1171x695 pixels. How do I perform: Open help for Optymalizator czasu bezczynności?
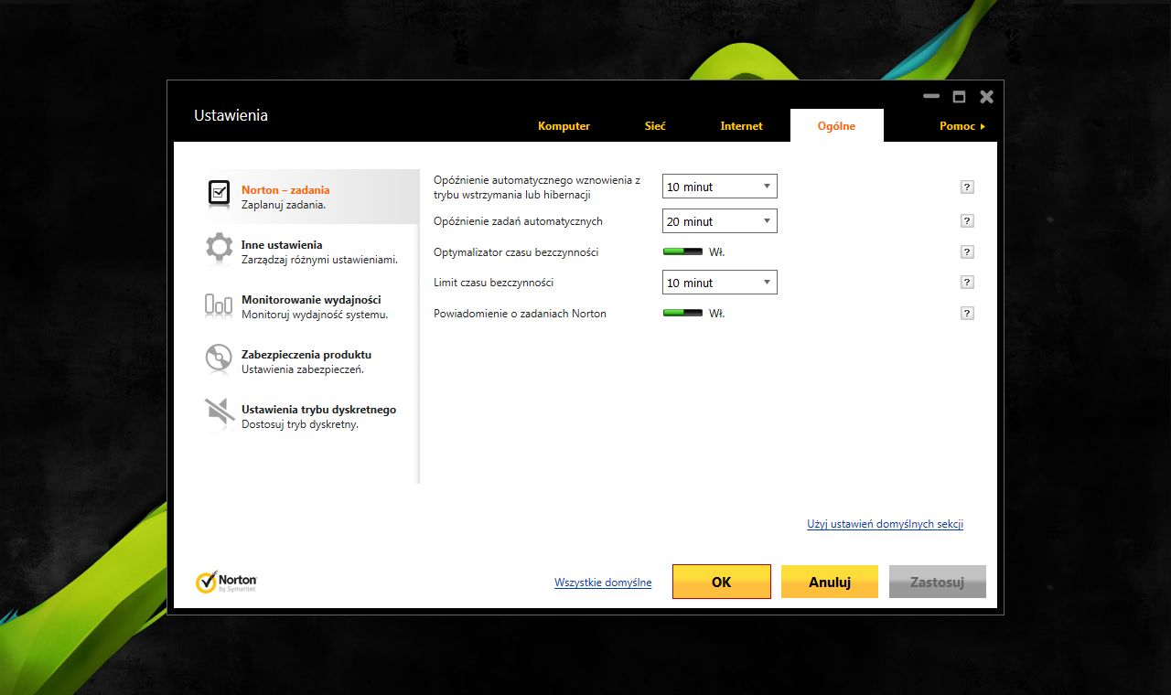(967, 251)
